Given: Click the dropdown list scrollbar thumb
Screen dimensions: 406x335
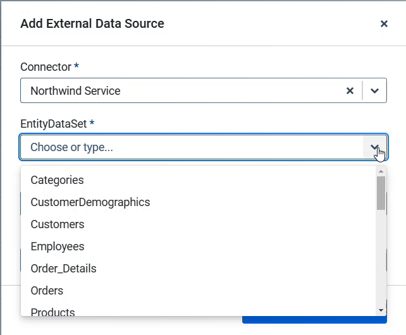Looking at the screenshot, I should pos(381,193).
